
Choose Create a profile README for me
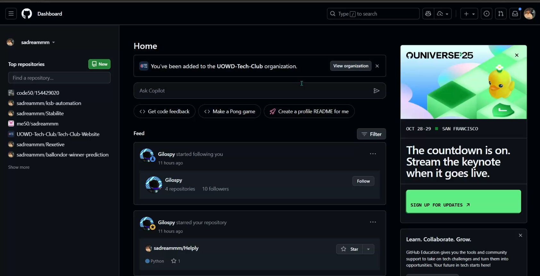point(309,111)
